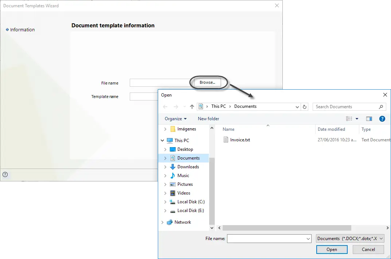Select the Music folder
This screenshot has width=391, height=259.
click(x=183, y=176)
